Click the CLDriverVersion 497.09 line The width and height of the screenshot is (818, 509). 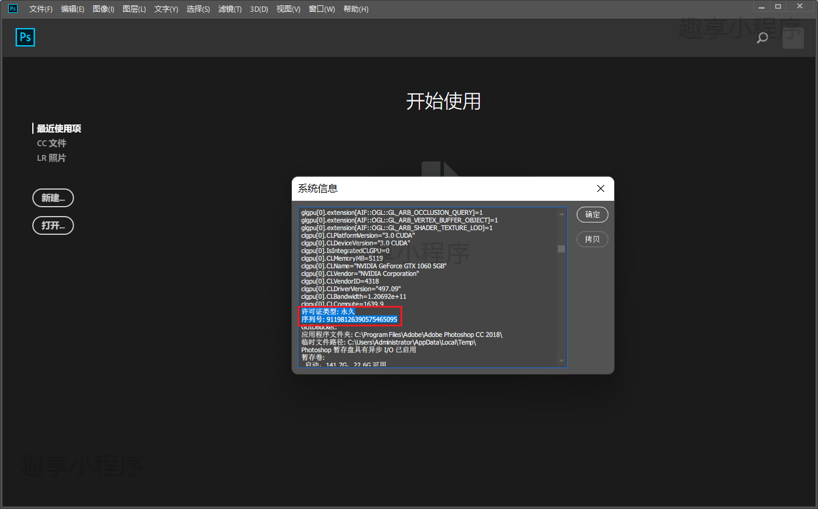pyautogui.click(x=351, y=289)
